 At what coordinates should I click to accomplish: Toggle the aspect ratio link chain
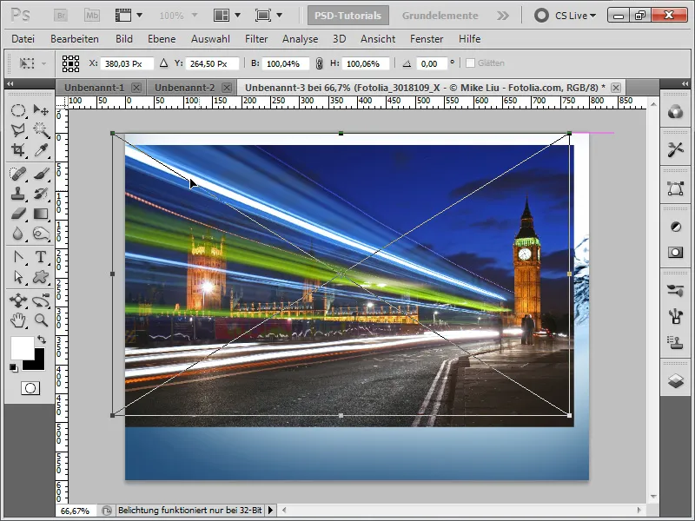point(319,63)
